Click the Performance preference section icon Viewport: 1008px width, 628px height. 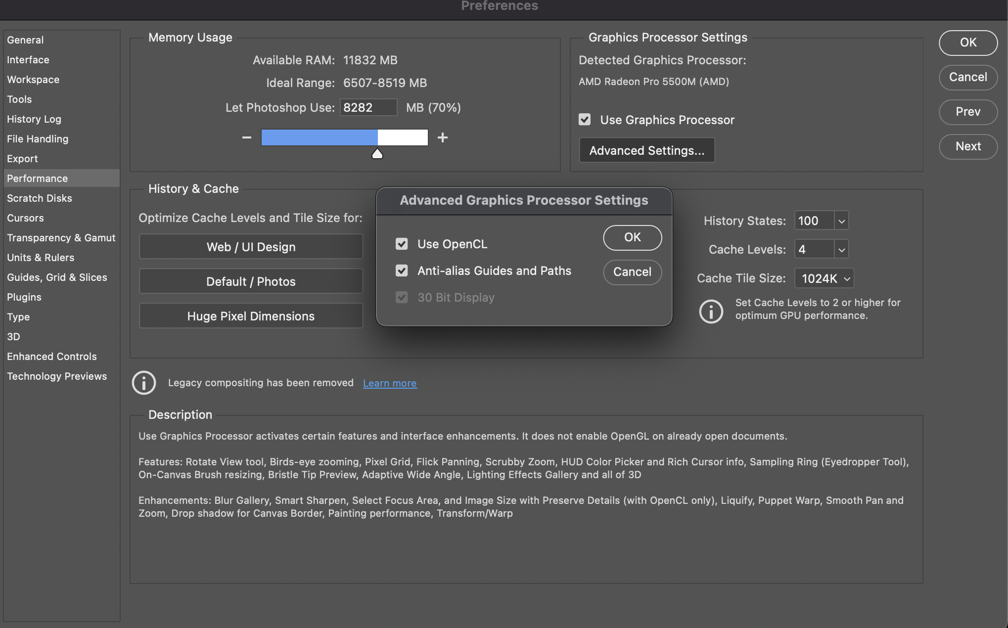click(x=38, y=178)
